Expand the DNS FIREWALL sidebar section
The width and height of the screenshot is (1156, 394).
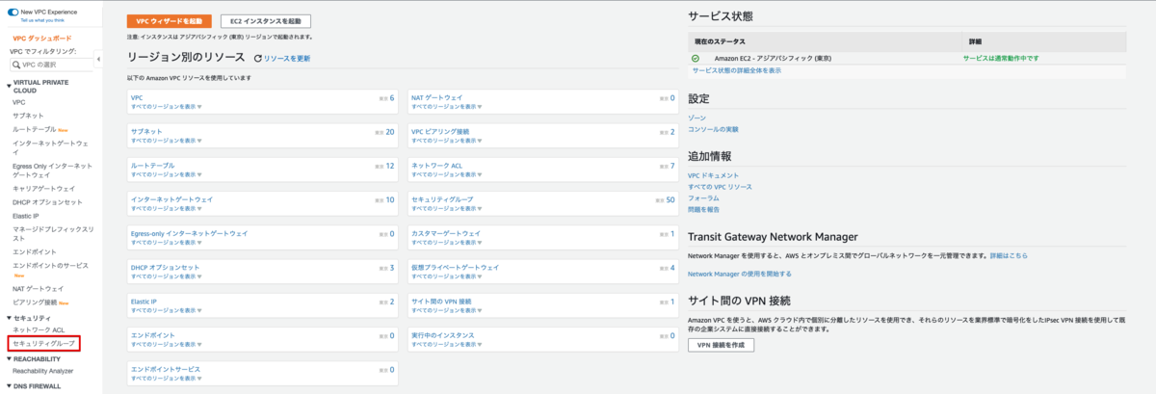(9, 385)
